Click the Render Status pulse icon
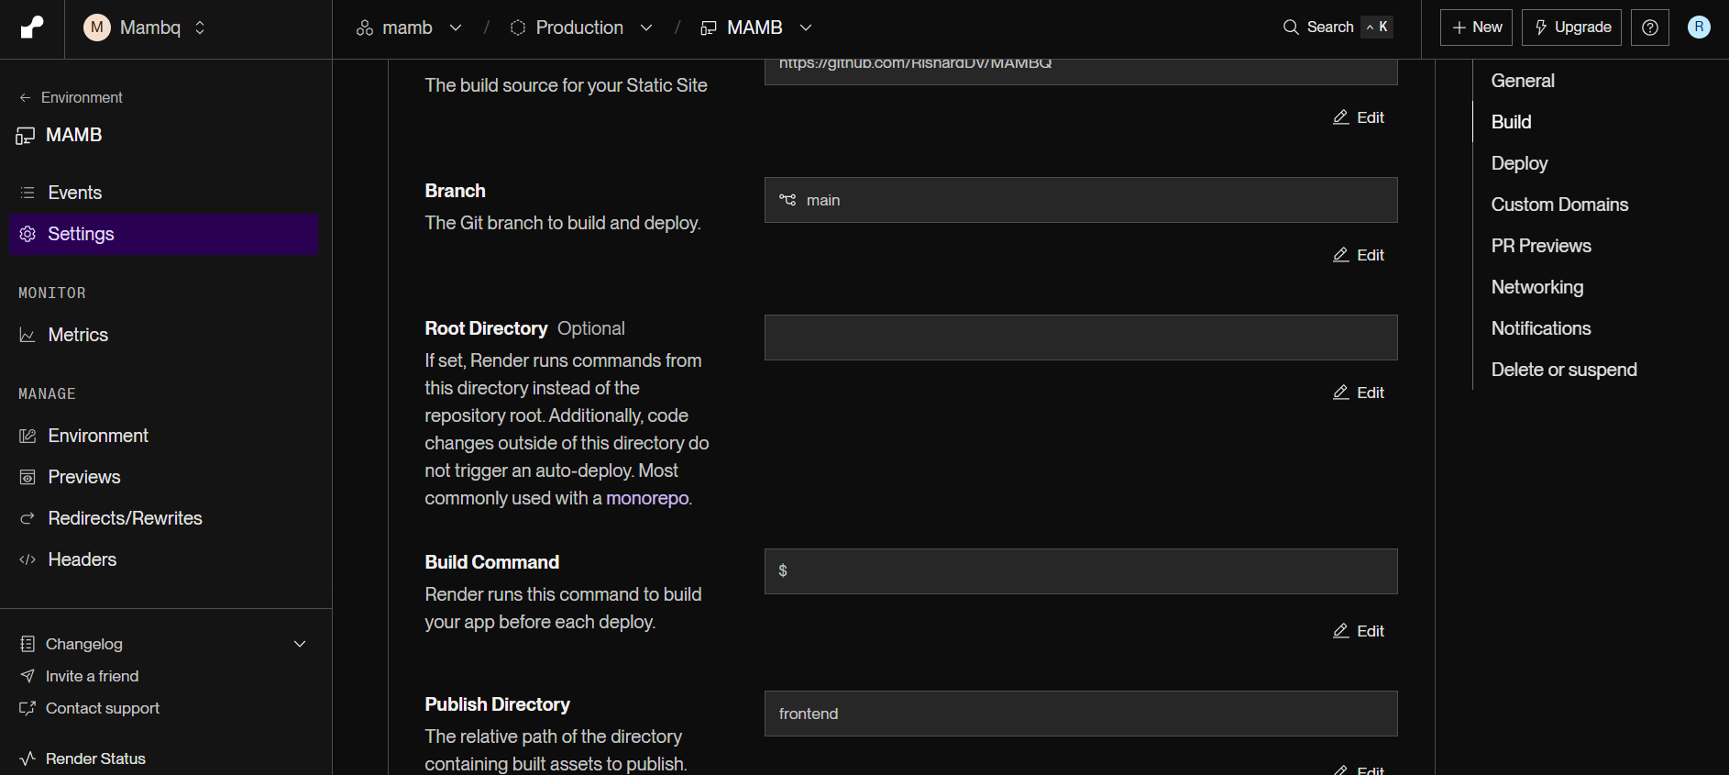The width and height of the screenshot is (1729, 775). coord(28,758)
